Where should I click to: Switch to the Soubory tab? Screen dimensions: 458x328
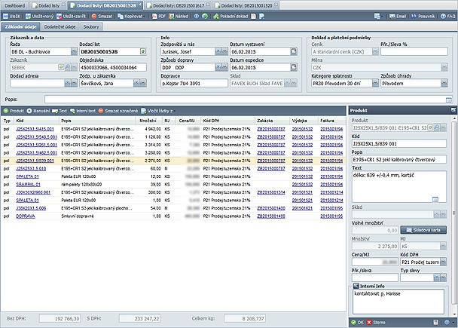click(x=91, y=27)
